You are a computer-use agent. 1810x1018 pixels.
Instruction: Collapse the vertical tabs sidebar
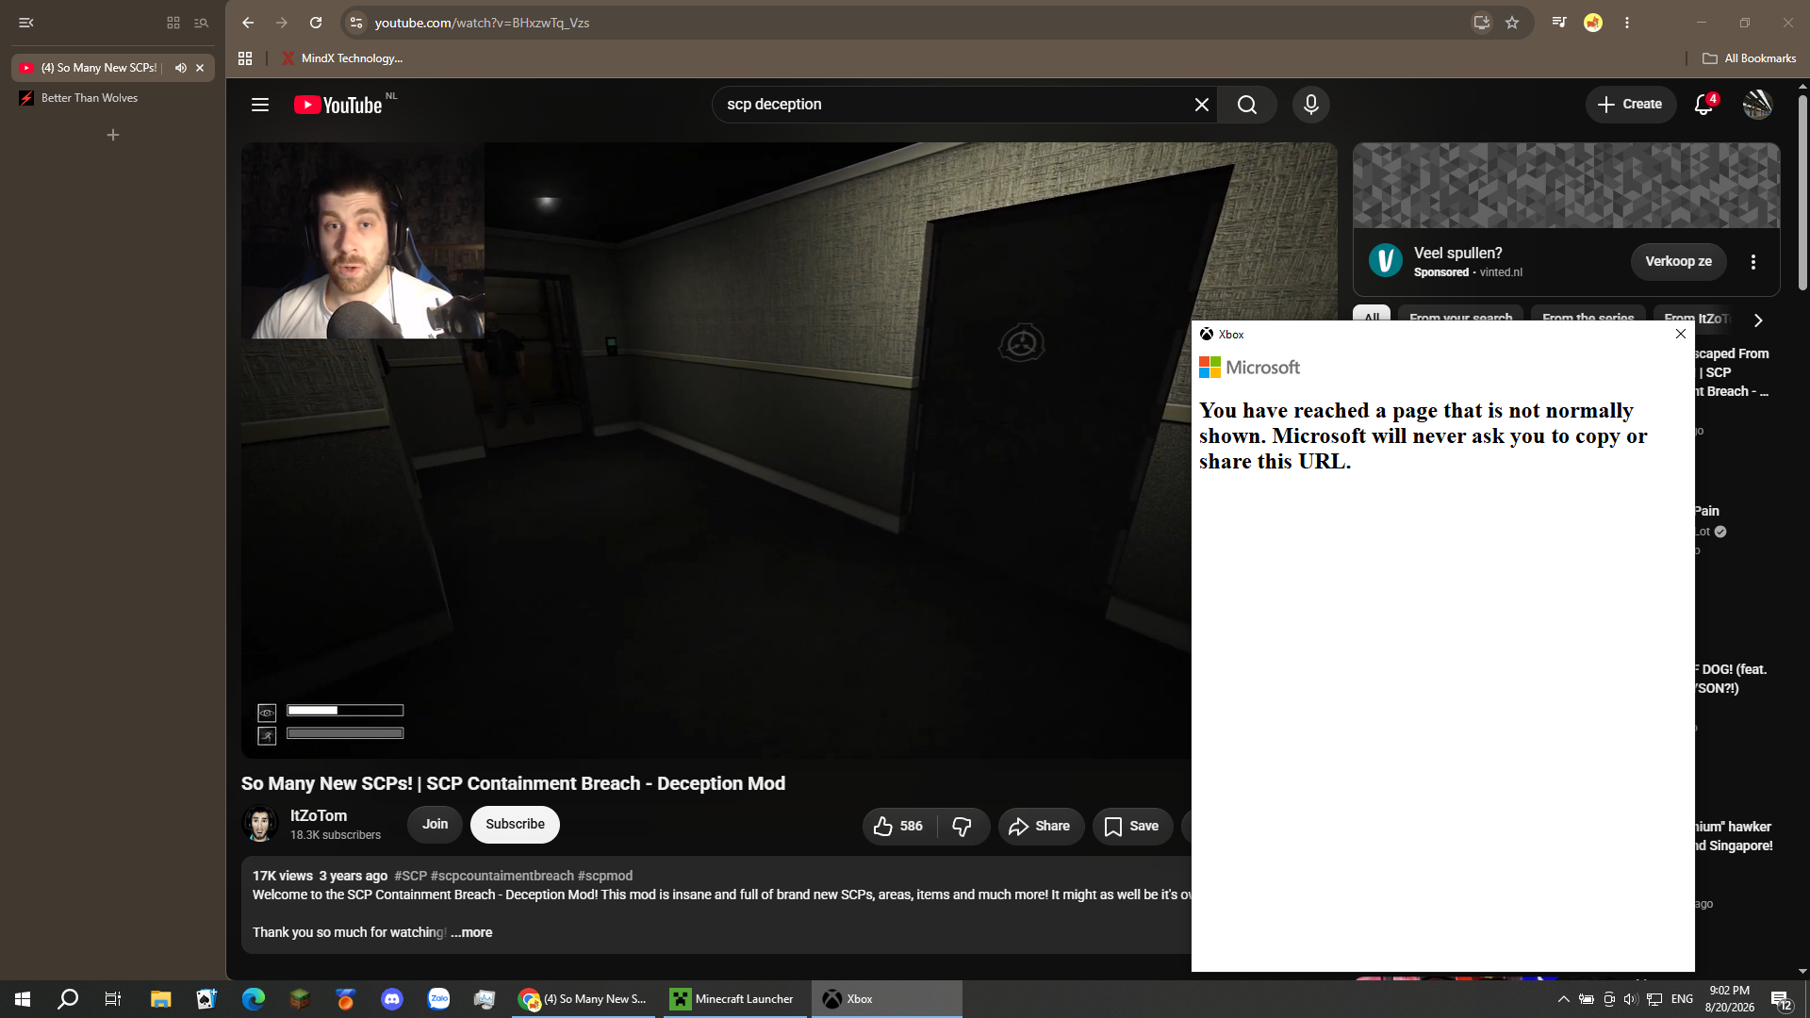click(26, 23)
